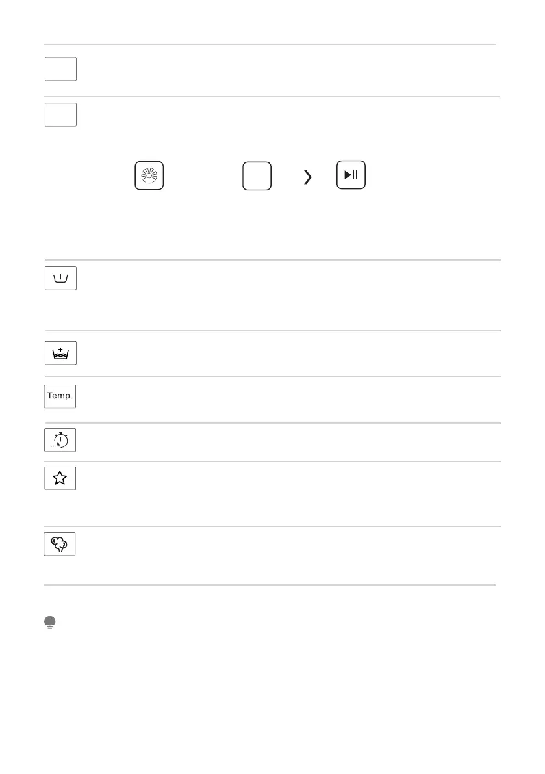545x774 pixels.
Task: Open the temperature selection
Action: (x=60, y=396)
